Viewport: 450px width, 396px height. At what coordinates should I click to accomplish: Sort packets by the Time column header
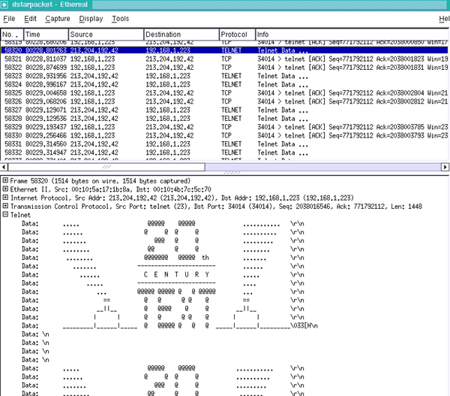[45, 35]
